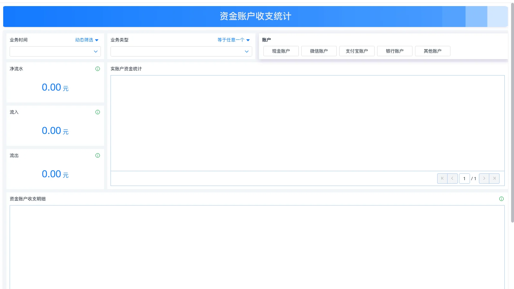514x289 pixels.
Task: Click the page number input box
Action: pos(464,178)
